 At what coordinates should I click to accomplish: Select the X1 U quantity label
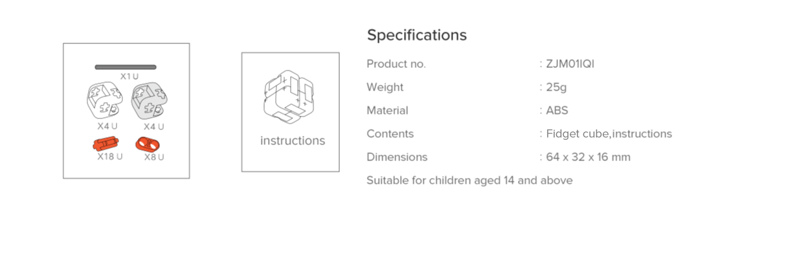(129, 76)
